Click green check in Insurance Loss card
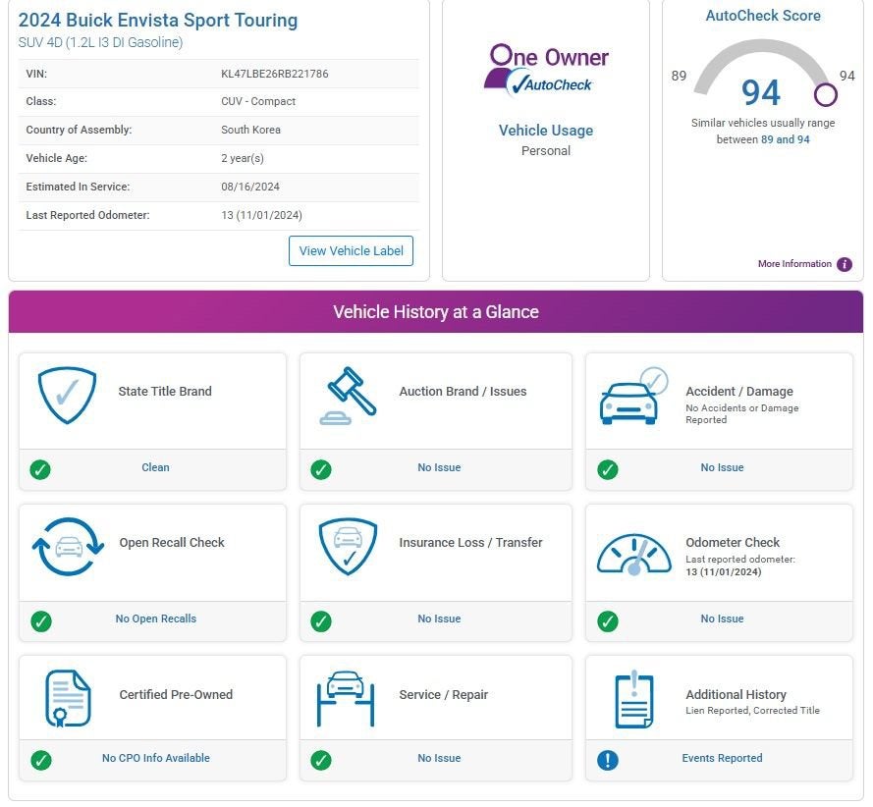Screen dimensions: 873x807 pos(321,621)
